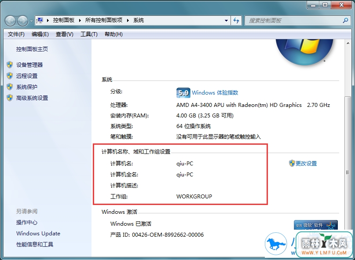Viewport: 355px width, 260px height.
Task: Open 设备管理器 from the sidebar
Action: (29, 65)
